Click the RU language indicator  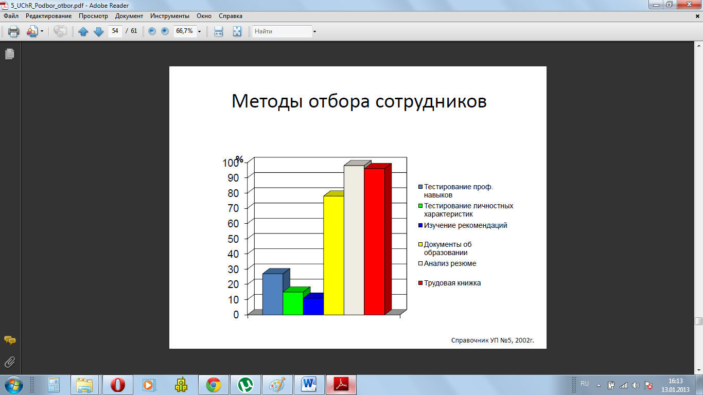click(x=585, y=384)
